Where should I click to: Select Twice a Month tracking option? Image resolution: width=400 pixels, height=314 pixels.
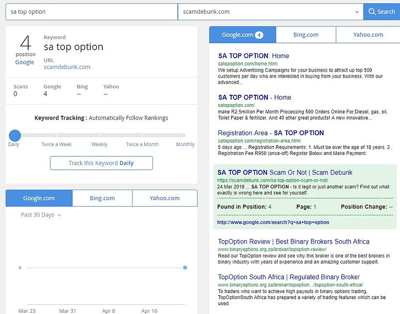pyautogui.click(x=143, y=144)
